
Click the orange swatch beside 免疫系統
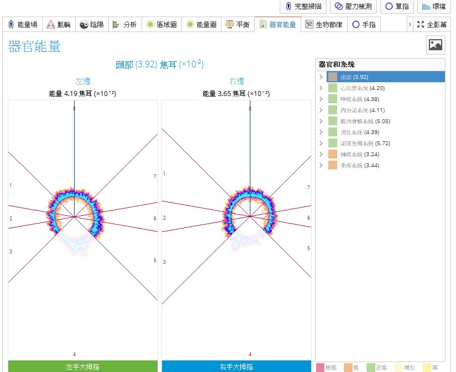[332, 166]
